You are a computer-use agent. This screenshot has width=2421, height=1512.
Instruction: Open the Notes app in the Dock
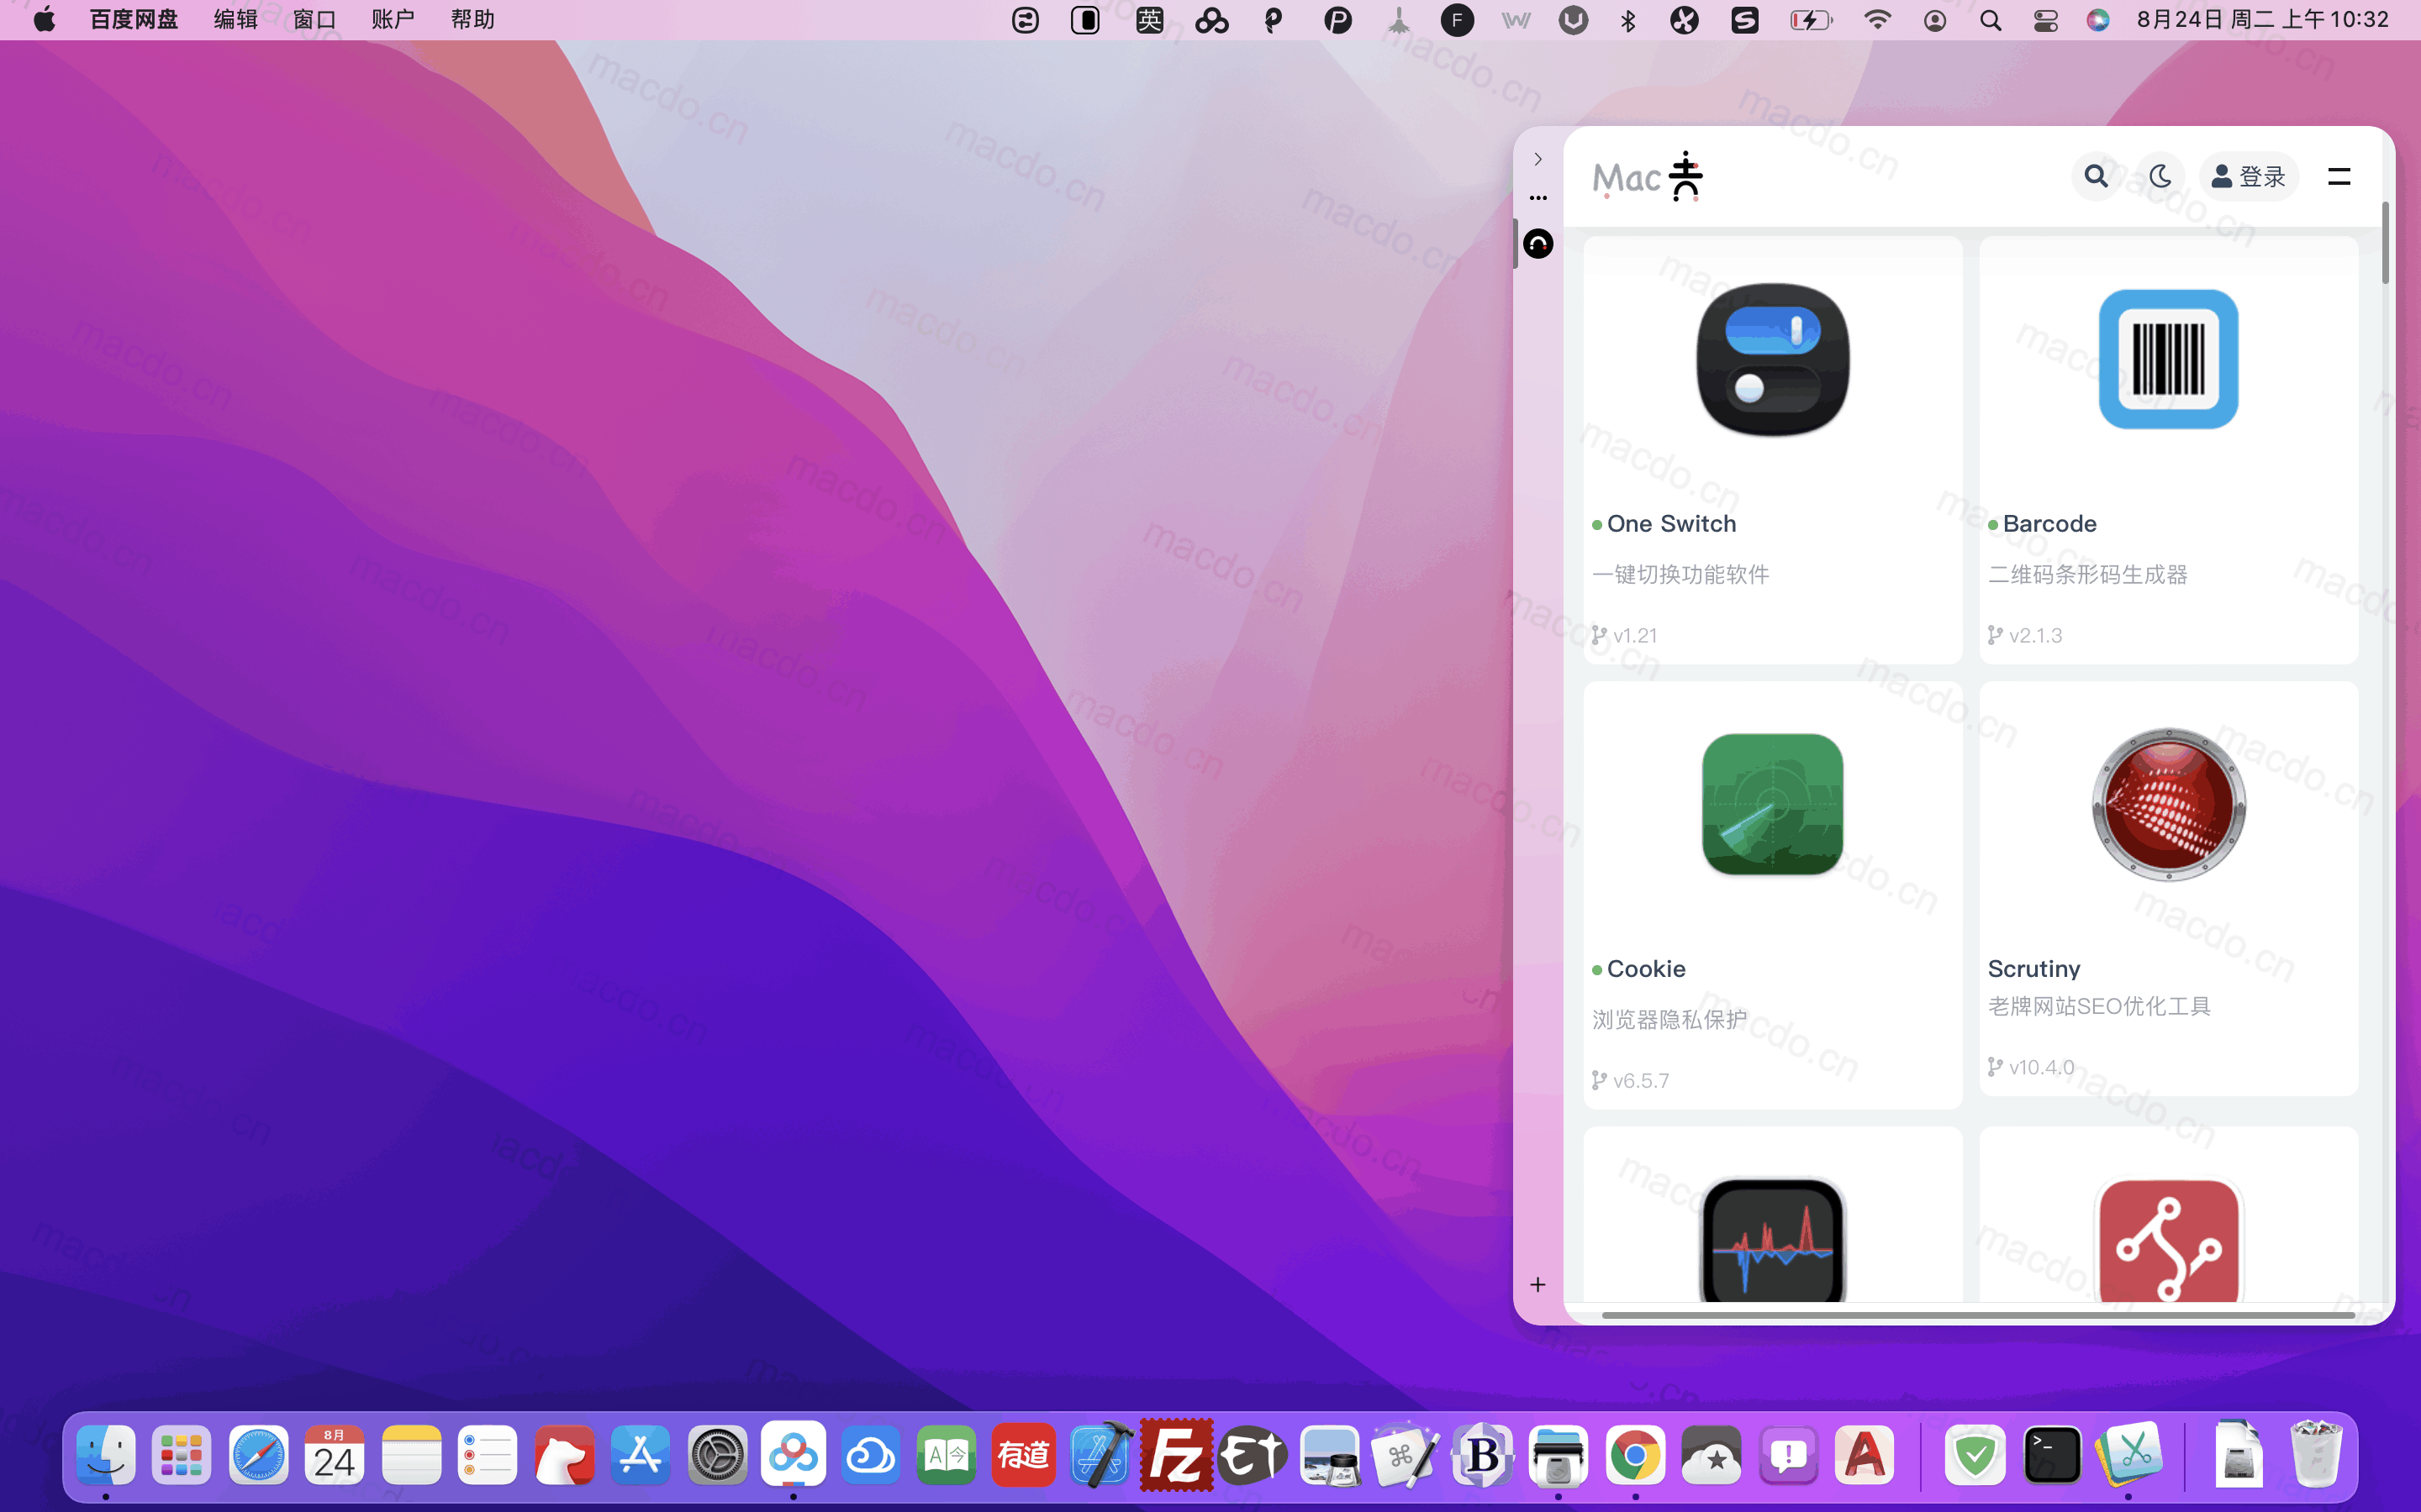click(411, 1455)
